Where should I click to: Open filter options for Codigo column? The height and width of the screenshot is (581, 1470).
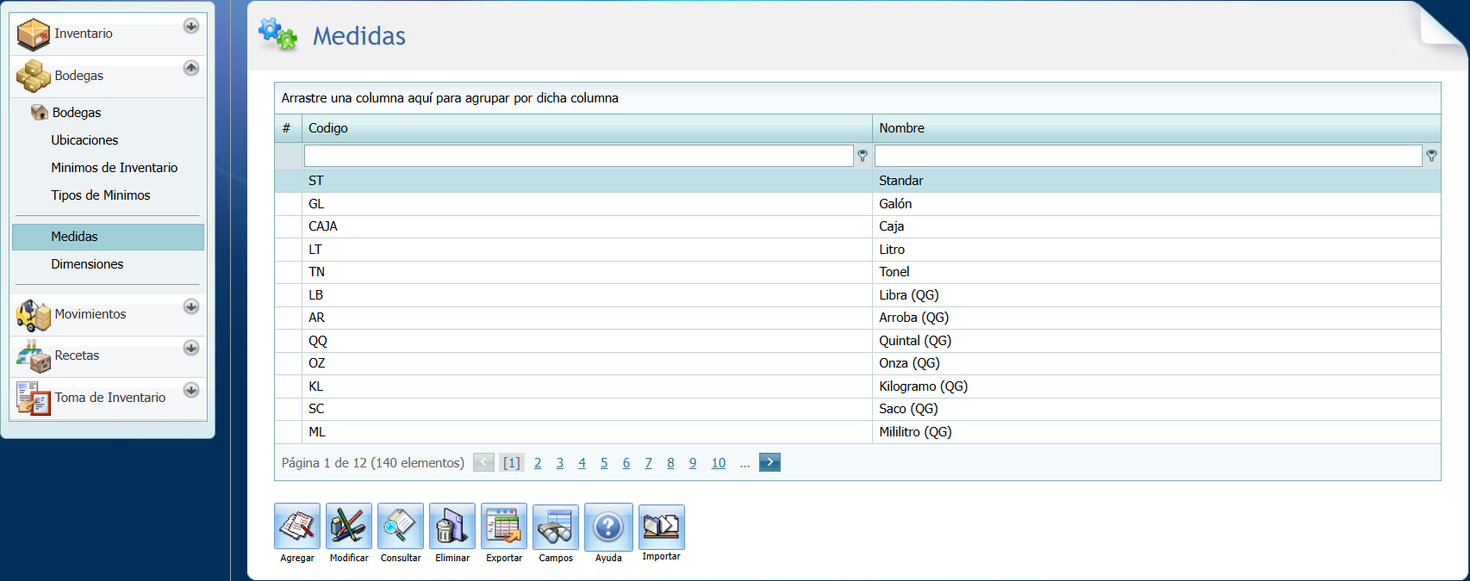(x=863, y=156)
